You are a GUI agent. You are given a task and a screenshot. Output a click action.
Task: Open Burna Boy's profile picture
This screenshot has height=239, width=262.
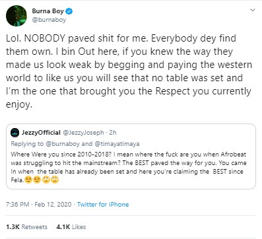tap(16, 16)
